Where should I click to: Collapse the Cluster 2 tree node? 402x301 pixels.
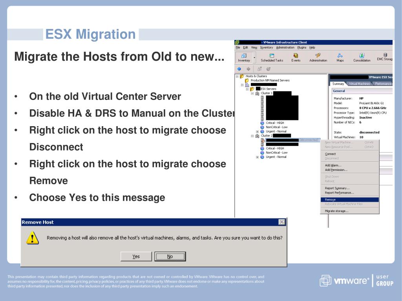(252, 136)
